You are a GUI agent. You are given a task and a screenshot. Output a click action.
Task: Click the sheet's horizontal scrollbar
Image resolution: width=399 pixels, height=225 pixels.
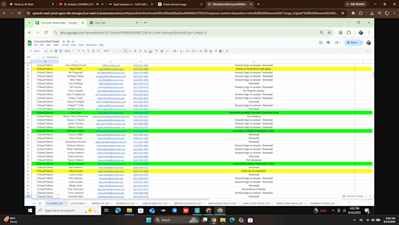(x=120, y=199)
